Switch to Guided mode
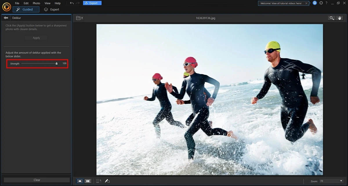 pos(26,10)
